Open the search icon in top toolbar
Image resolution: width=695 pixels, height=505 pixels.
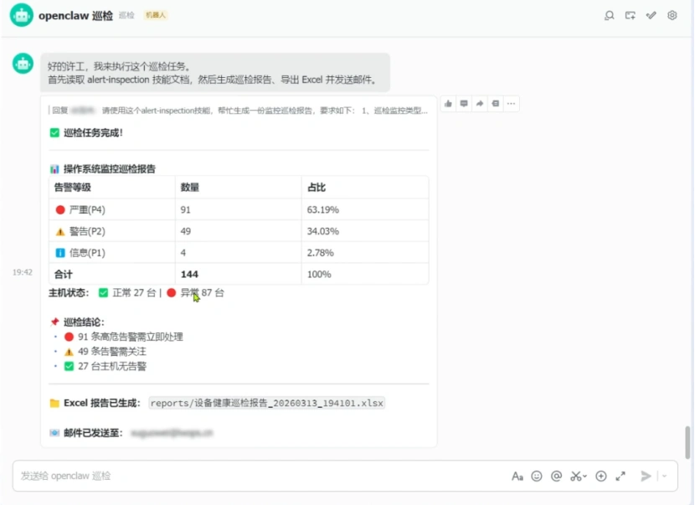point(610,15)
